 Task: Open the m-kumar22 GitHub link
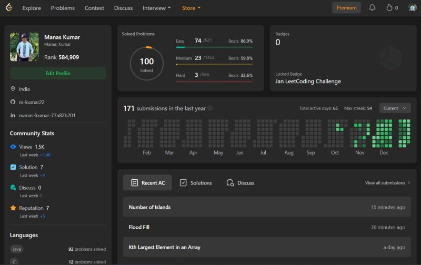32,102
